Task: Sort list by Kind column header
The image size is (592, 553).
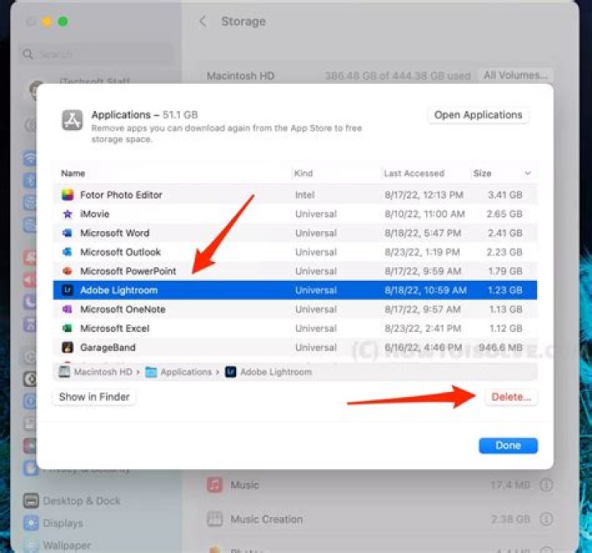Action: (303, 173)
